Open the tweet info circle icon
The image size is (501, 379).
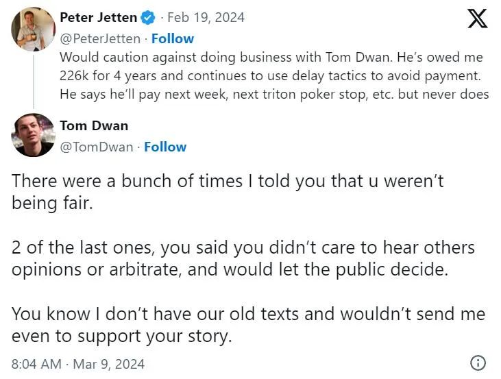pyautogui.click(x=478, y=363)
